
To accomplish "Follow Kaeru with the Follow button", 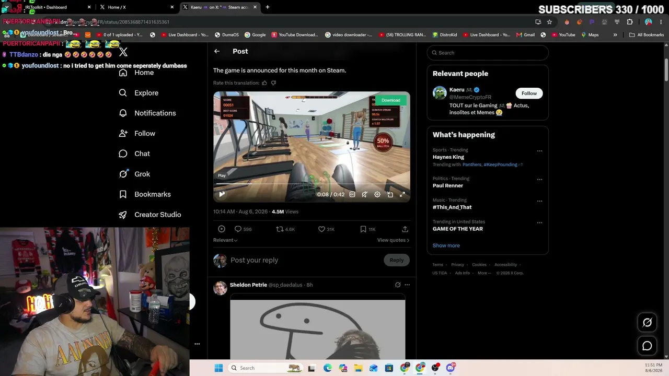I will (529, 93).
